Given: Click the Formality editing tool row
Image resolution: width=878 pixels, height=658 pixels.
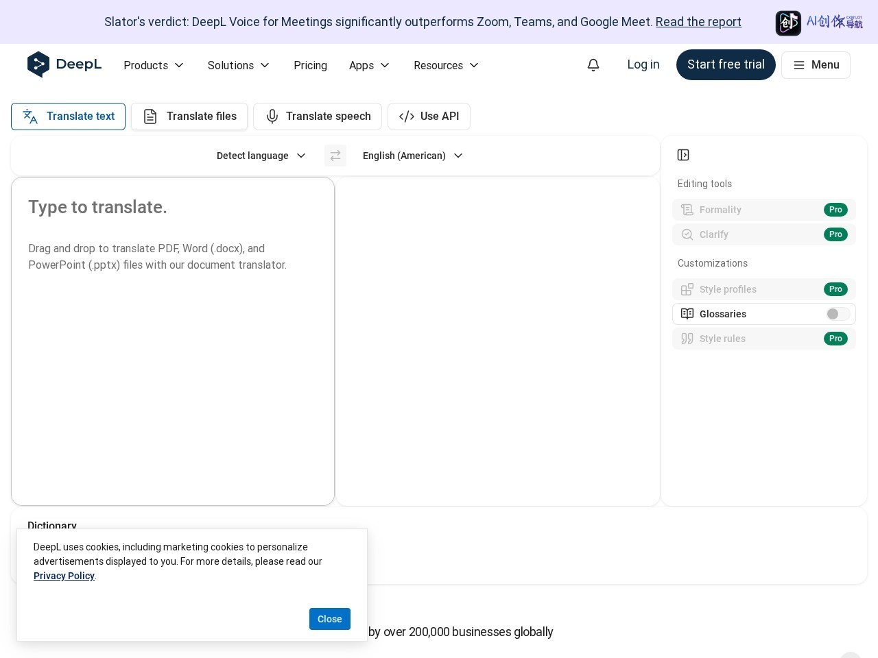Looking at the screenshot, I should click(764, 210).
